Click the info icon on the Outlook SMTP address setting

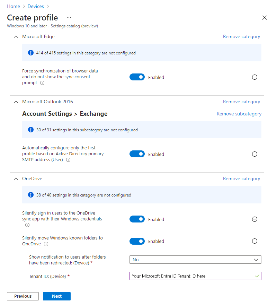(x=68, y=160)
